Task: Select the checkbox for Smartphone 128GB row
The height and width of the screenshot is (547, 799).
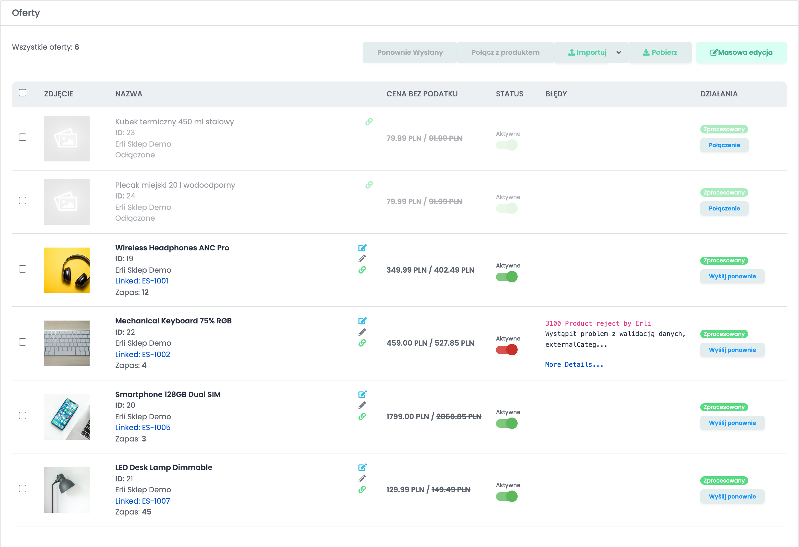Action: pos(23,416)
